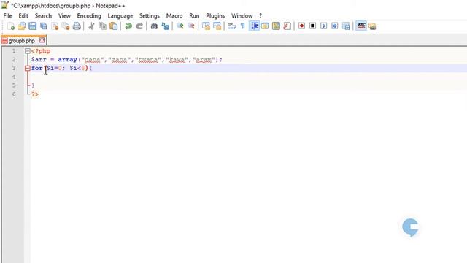
Task: Open the View menu
Action: [64, 16]
